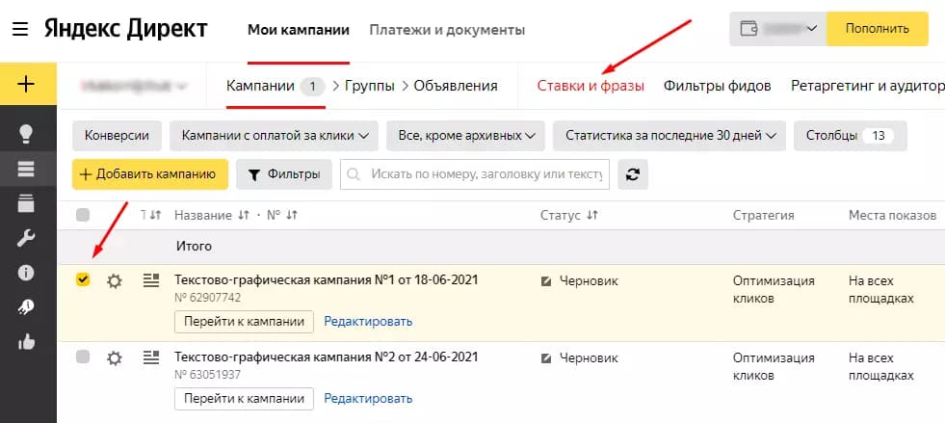Screen dimensions: 945x423
Task: Go to Группы tab
Action: click(x=370, y=86)
